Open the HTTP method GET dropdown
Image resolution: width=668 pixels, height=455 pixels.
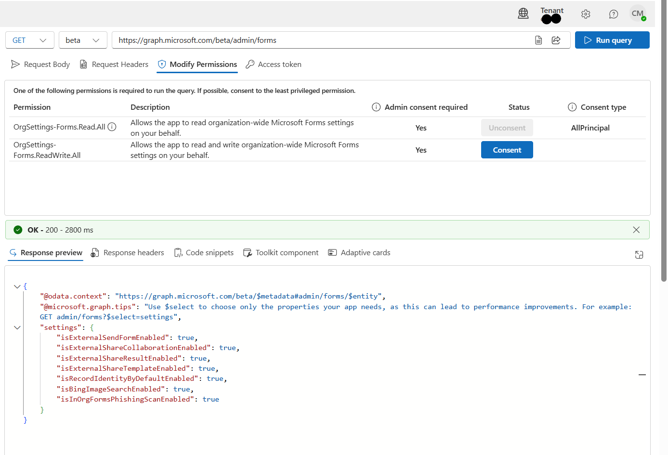[x=29, y=40]
